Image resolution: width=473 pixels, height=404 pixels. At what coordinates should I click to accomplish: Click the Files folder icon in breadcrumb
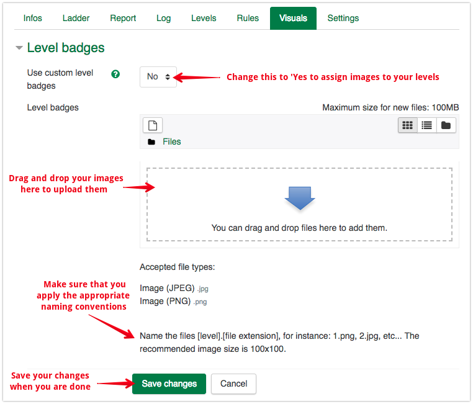point(151,142)
